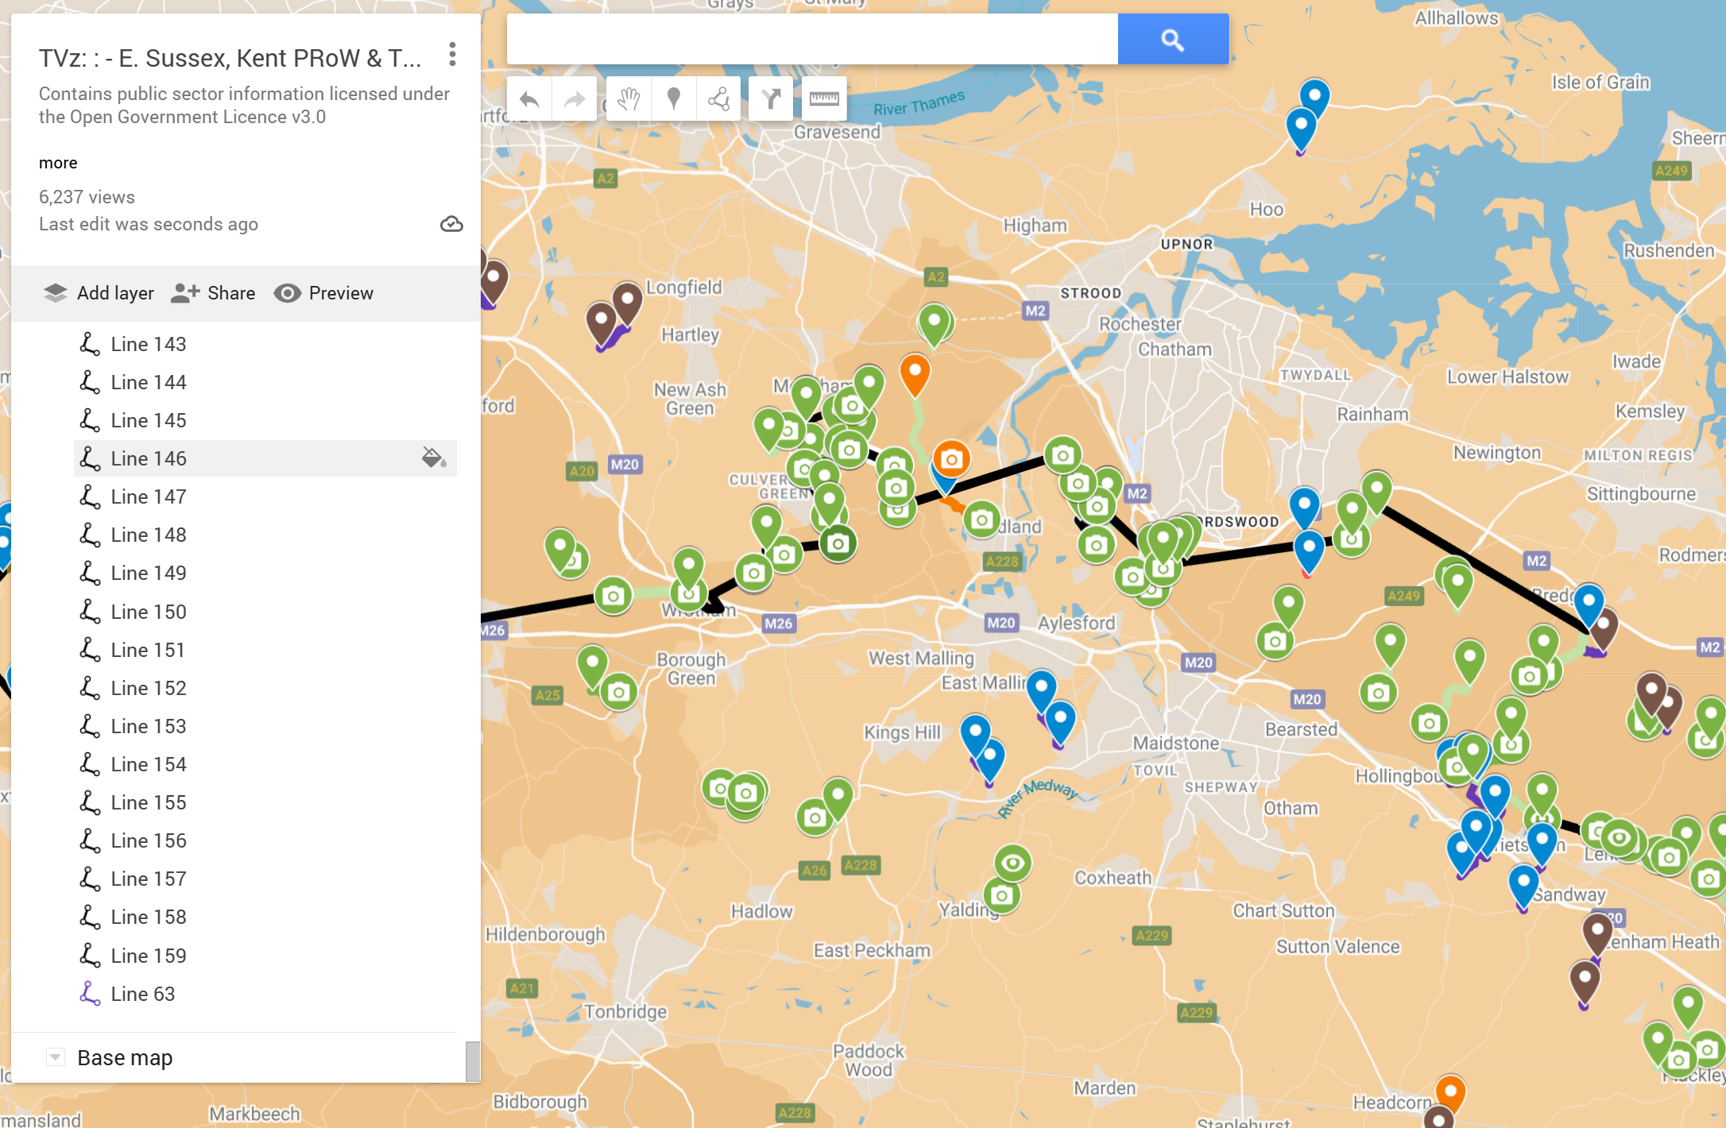Image resolution: width=1726 pixels, height=1128 pixels.
Task: Expand description with the more link
Action: 58,163
